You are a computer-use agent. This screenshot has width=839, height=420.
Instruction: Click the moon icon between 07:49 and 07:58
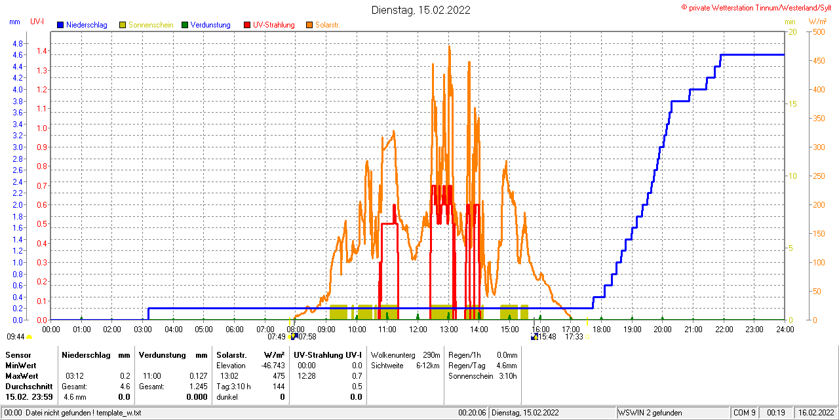tap(293, 337)
